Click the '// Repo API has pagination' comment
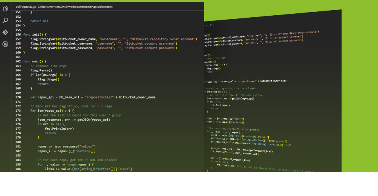Viewport: 378px width, 196px height. pos(71,106)
